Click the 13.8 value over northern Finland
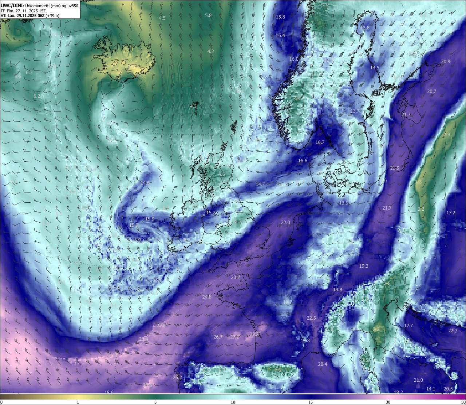Image resolution: width=466 pixels, height=405 pixels. [x=365, y=28]
